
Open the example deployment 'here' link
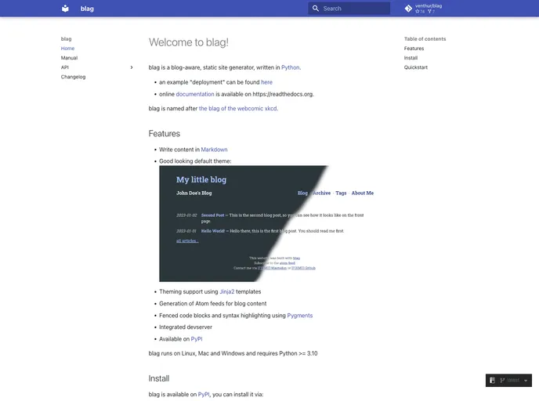(x=266, y=82)
